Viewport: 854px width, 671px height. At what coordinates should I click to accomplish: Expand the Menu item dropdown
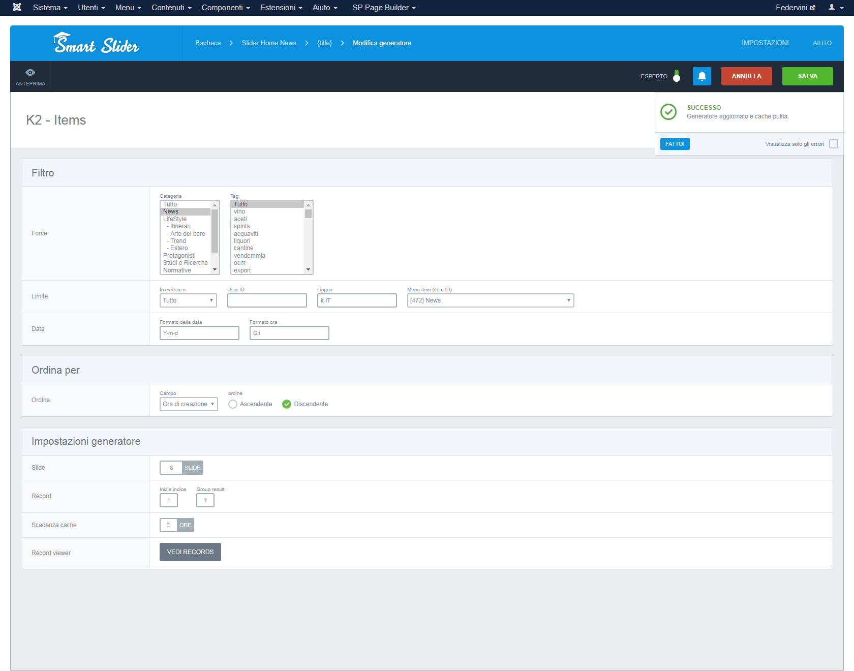tap(491, 300)
